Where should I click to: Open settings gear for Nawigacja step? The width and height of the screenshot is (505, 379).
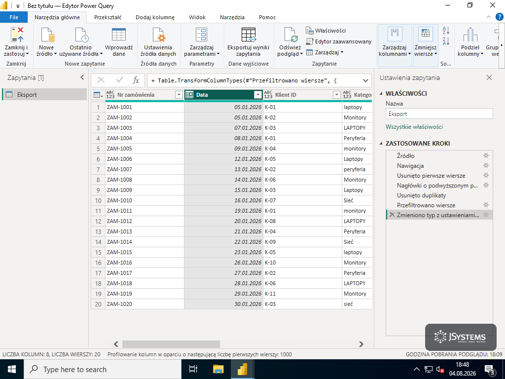pos(486,166)
